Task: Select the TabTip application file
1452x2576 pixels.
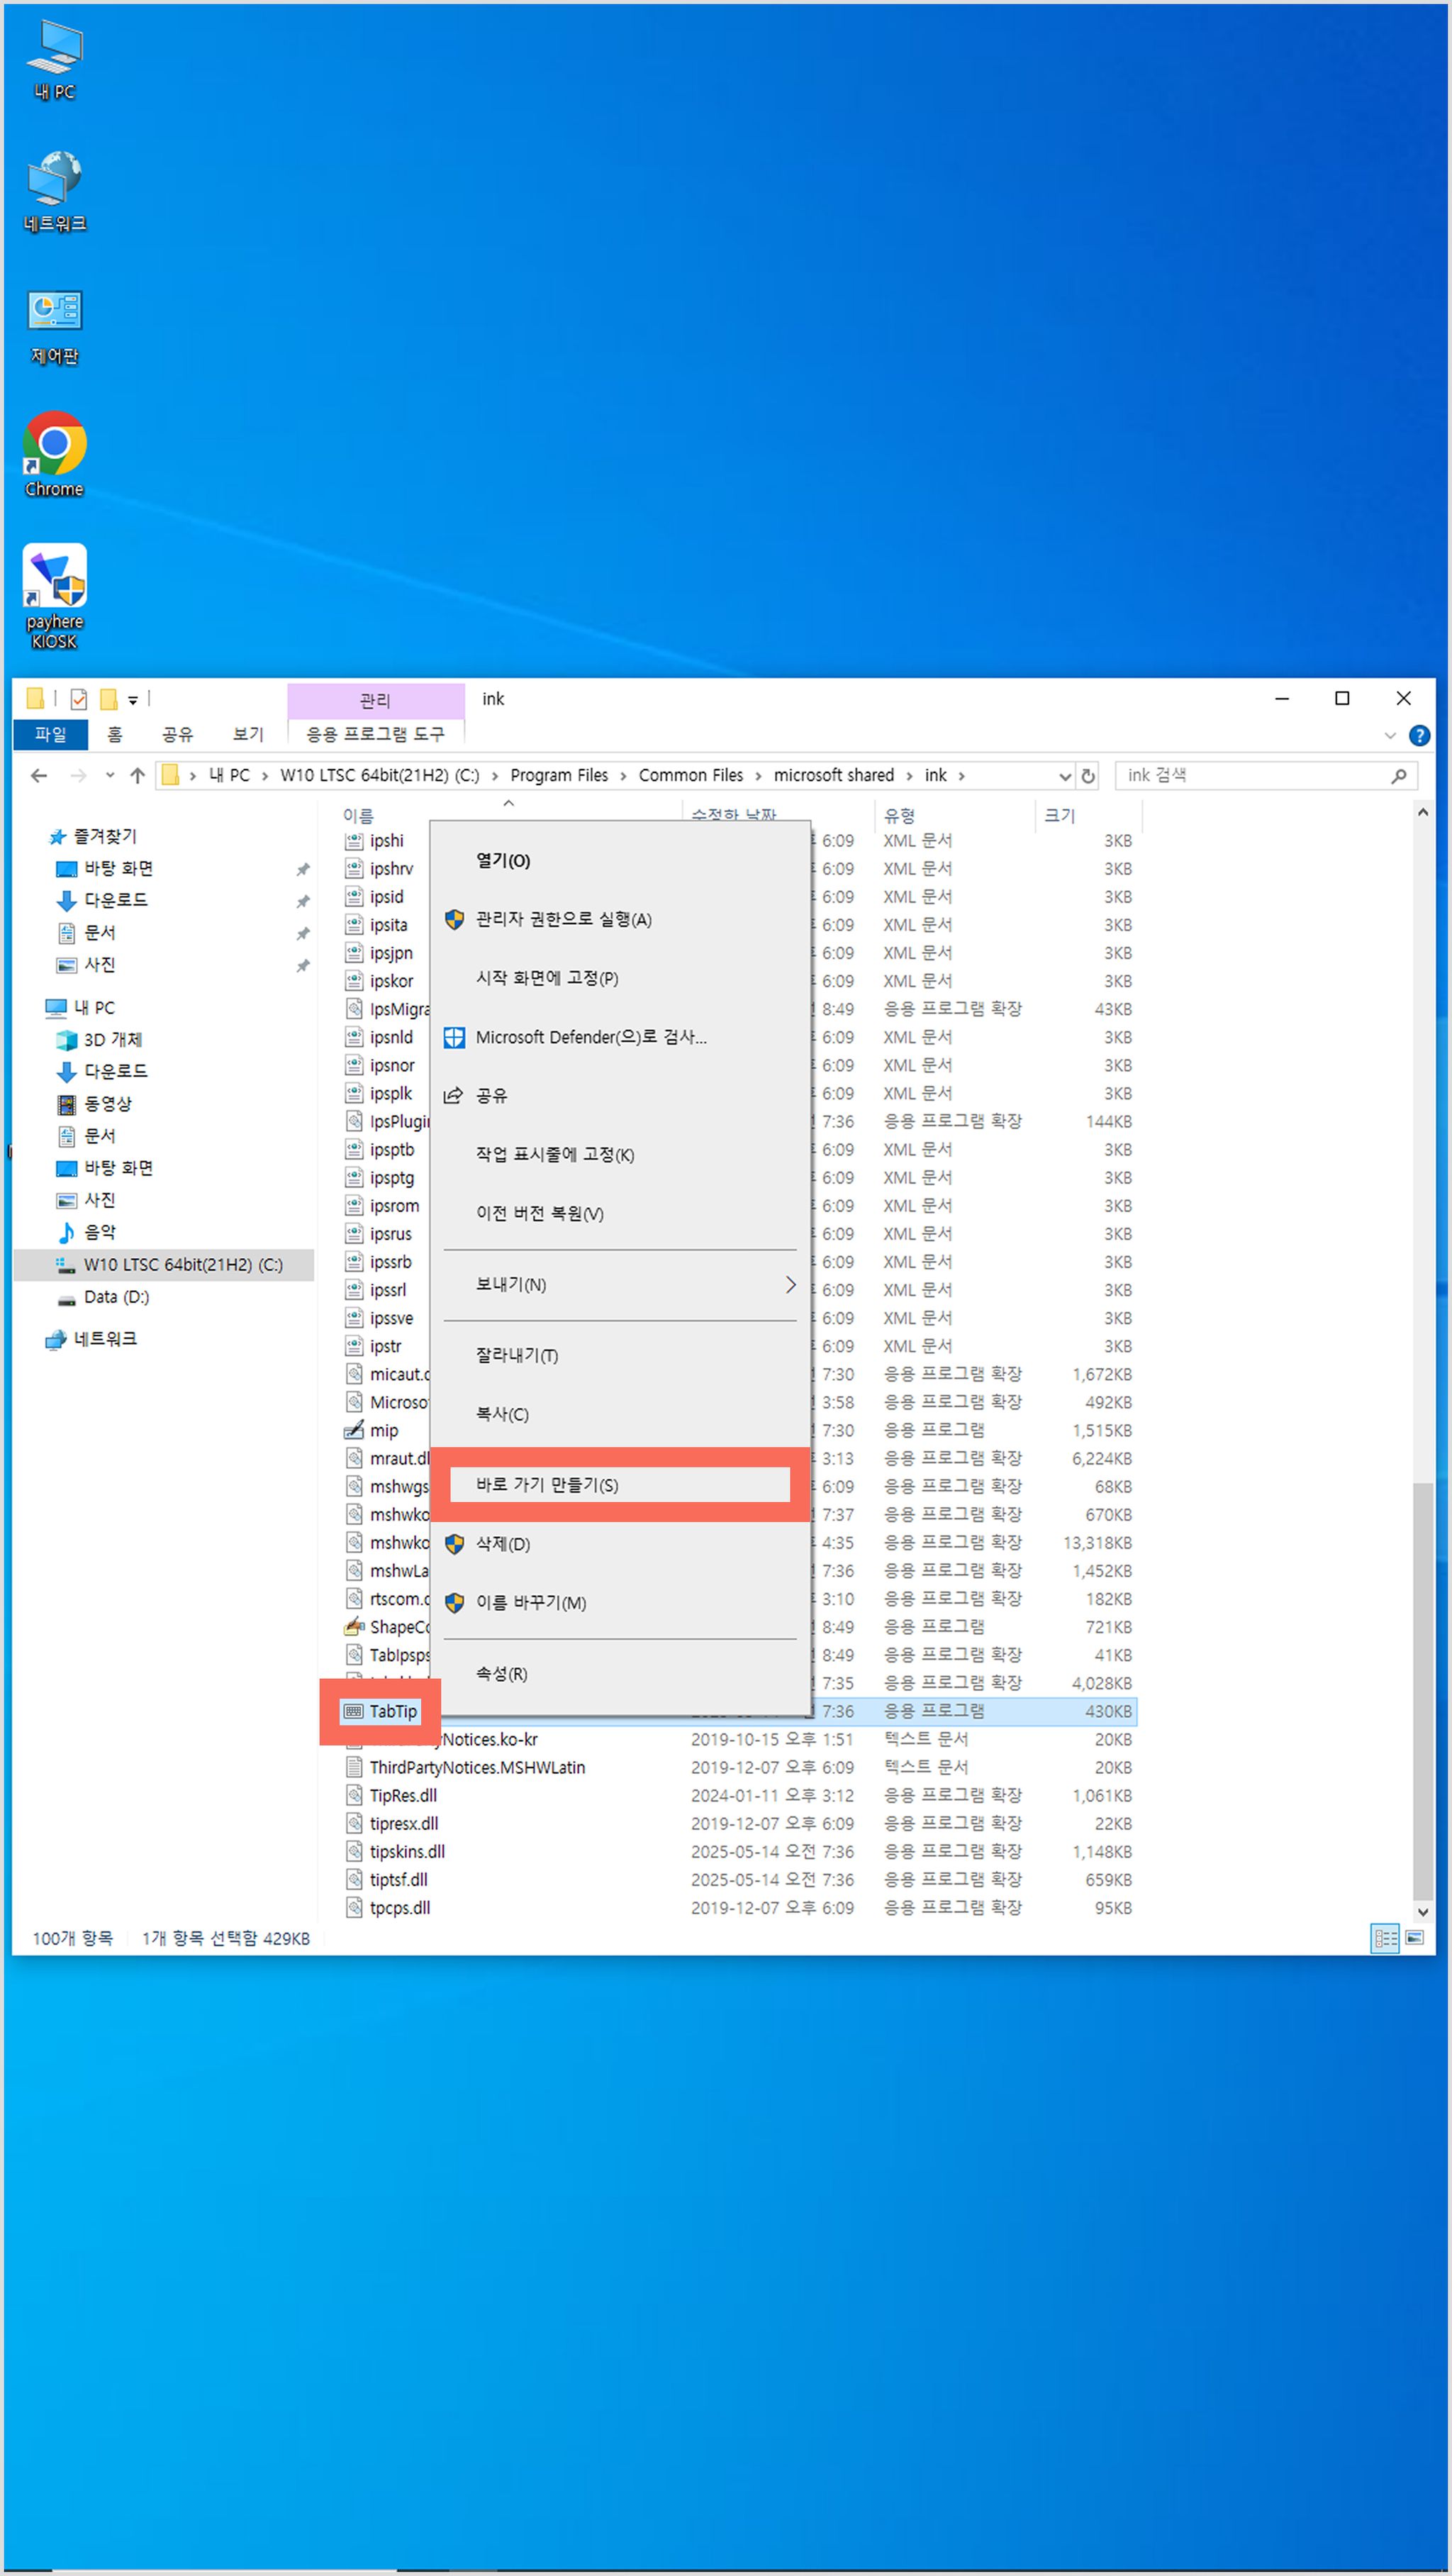Action: pos(381,1711)
